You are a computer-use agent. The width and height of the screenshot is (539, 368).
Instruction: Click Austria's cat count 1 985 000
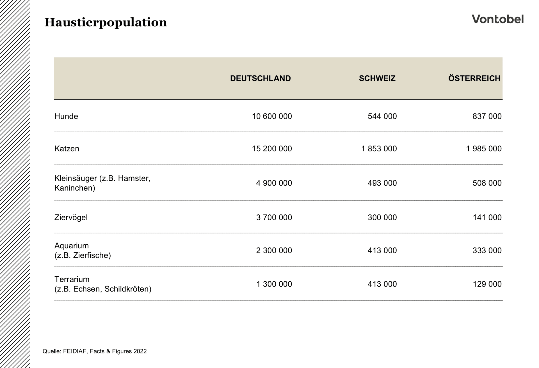[x=484, y=149]
